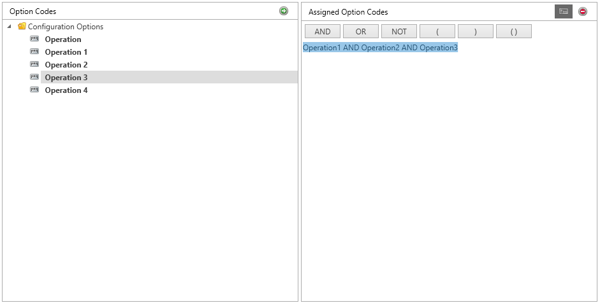The height and width of the screenshot is (303, 600).
Task: Select the plain Operation tree item
Action: (x=63, y=39)
